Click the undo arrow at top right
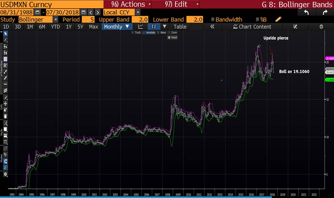The width and height of the screenshot is (334, 198). tap(306, 12)
